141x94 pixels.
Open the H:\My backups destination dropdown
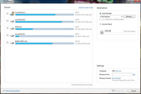[111, 17]
